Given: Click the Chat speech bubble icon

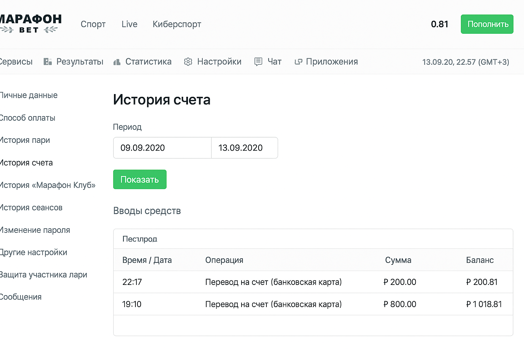Looking at the screenshot, I should click(x=259, y=62).
